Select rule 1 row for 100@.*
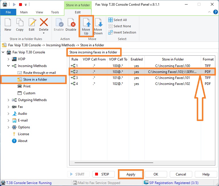 coord(142,66)
